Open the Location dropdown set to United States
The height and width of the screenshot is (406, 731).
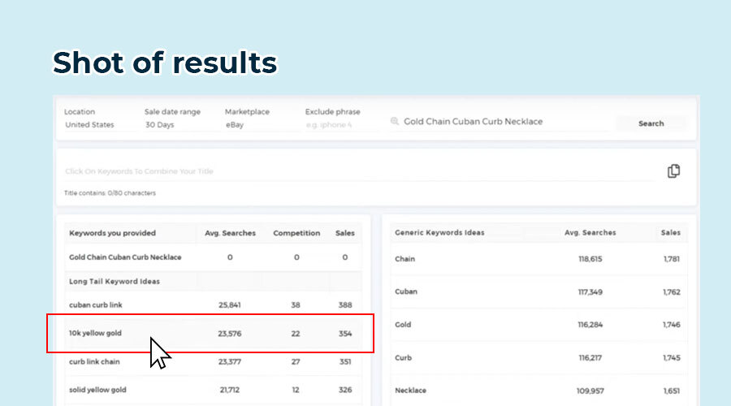tap(90, 125)
